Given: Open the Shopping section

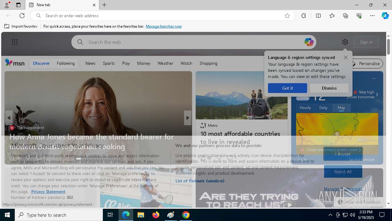Looking at the screenshot, I should (x=209, y=63).
